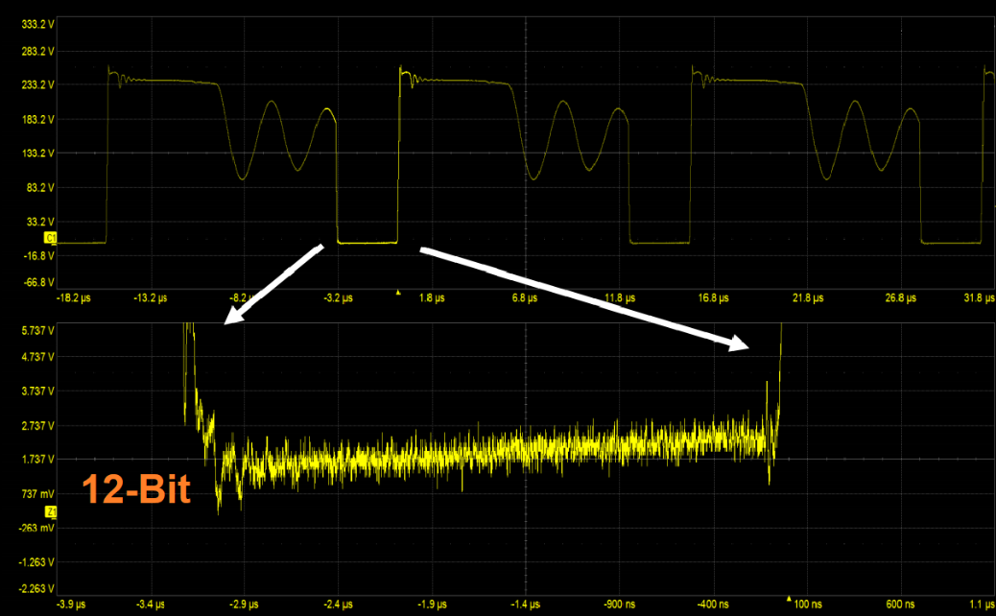Click the -263 mV zoom axis label

click(x=36, y=529)
